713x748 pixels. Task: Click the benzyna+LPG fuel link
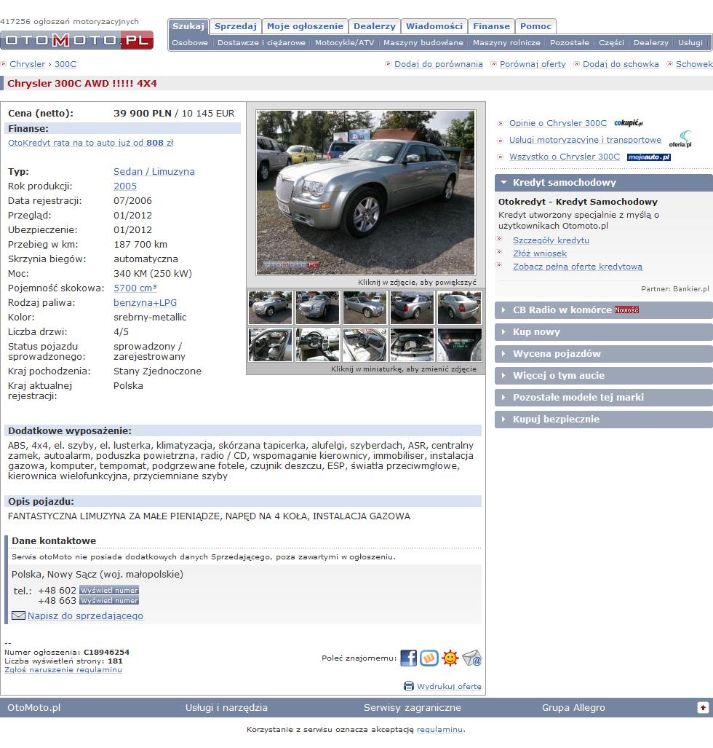tap(145, 302)
